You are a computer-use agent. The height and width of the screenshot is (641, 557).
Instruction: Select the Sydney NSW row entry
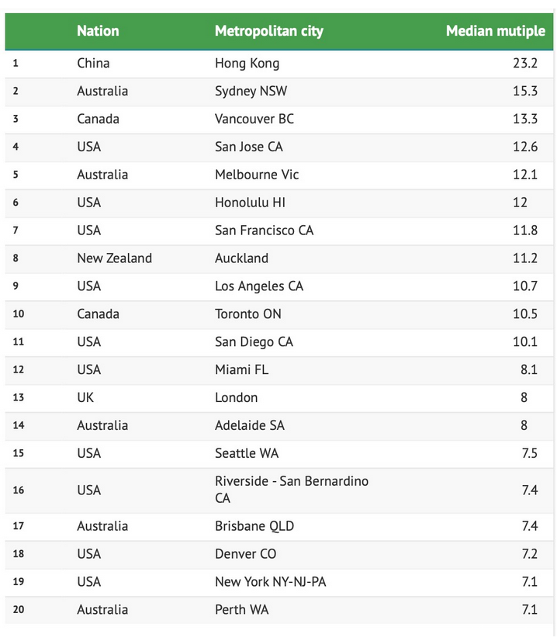point(251,91)
